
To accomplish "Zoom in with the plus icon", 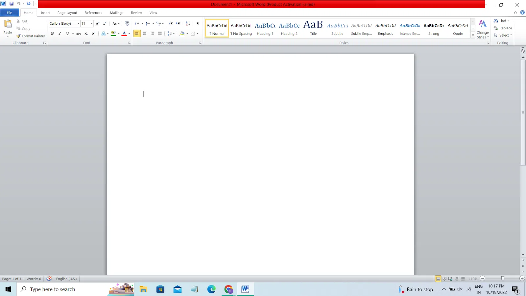I will tap(522, 279).
